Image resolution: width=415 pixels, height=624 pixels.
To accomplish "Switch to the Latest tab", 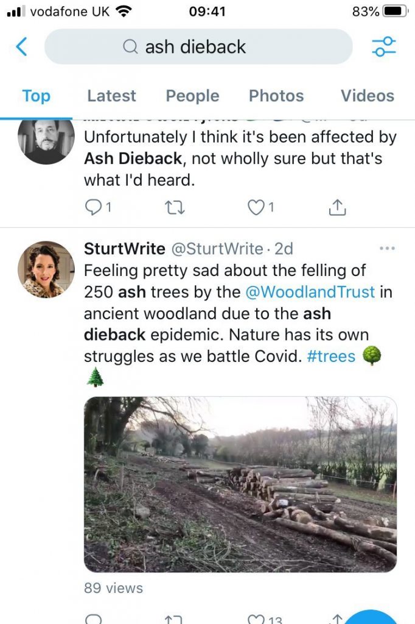I will coord(111,96).
